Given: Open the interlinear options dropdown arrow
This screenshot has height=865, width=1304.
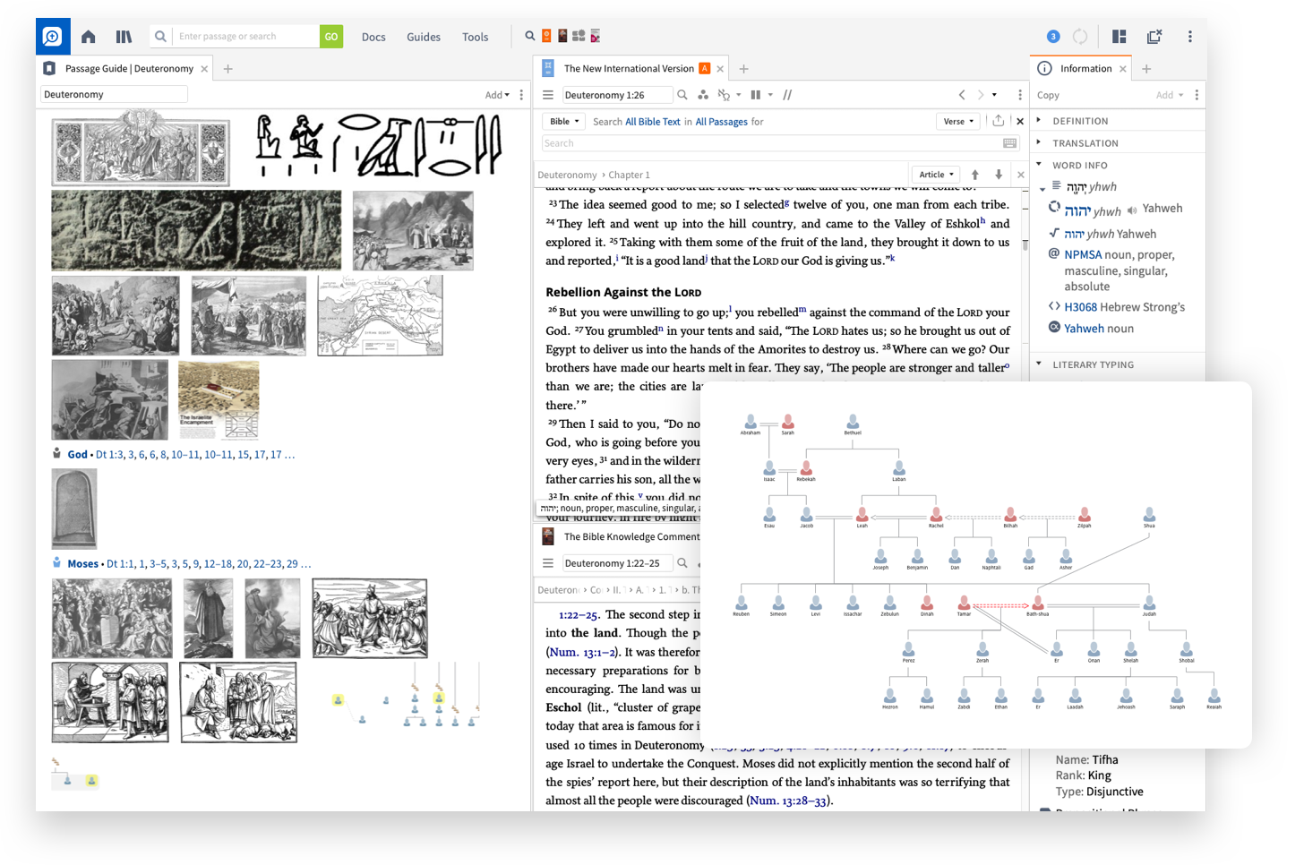Looking at the screenshot, I should pos(739,95).
